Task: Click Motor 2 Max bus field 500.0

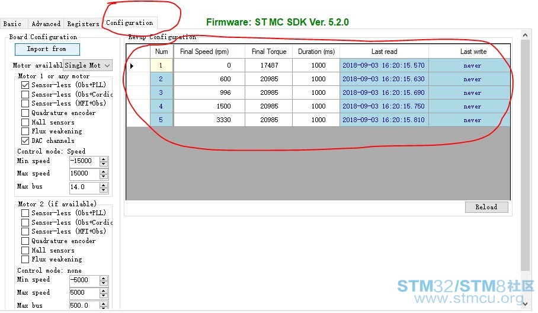Action: 84,305
